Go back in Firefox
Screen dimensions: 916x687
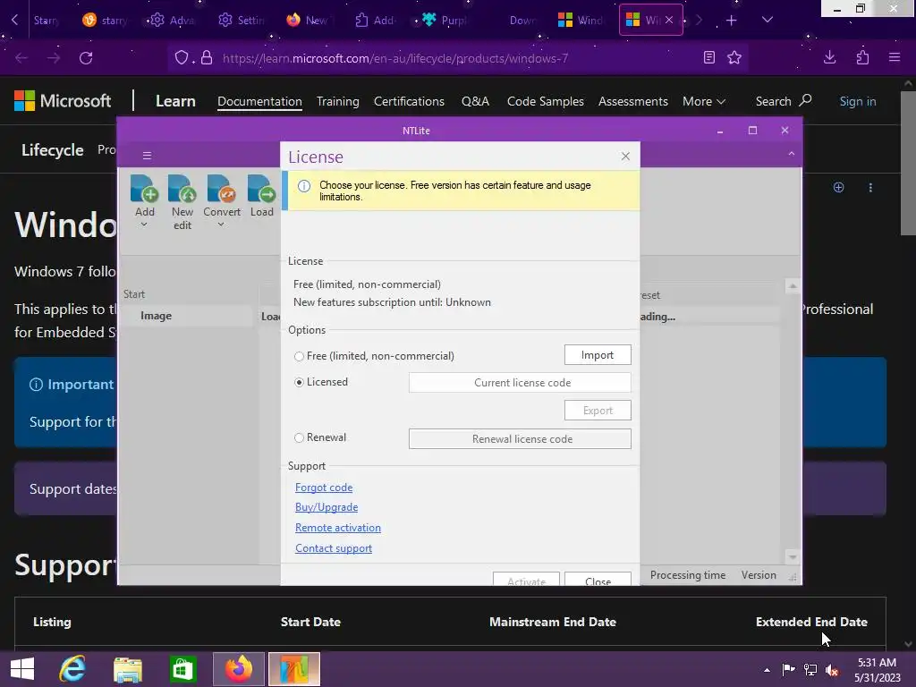tap(21, 58)
